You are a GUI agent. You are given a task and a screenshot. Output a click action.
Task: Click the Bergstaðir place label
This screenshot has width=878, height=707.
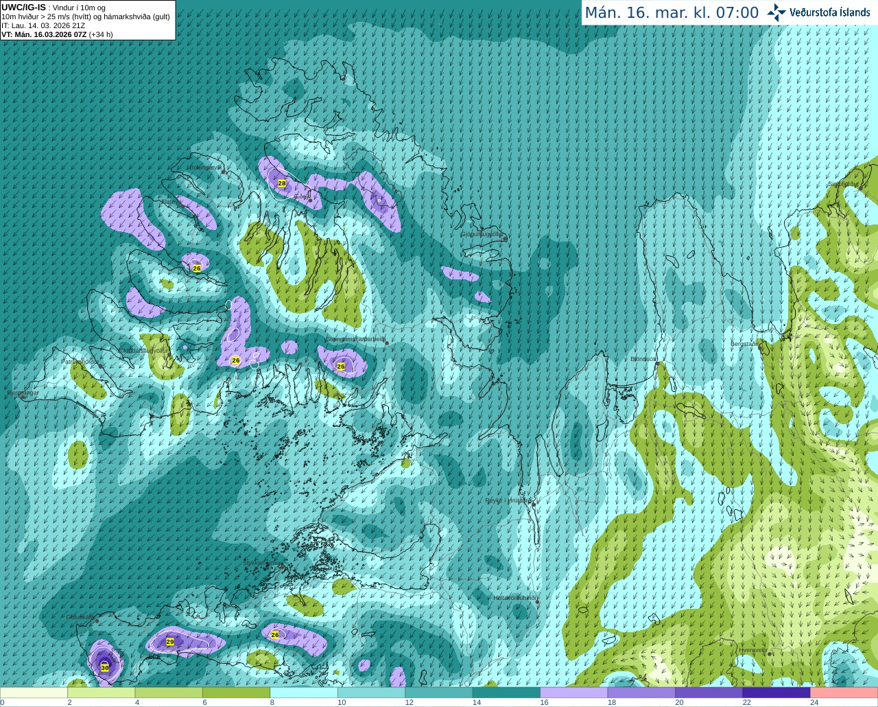tap(744, 344)
